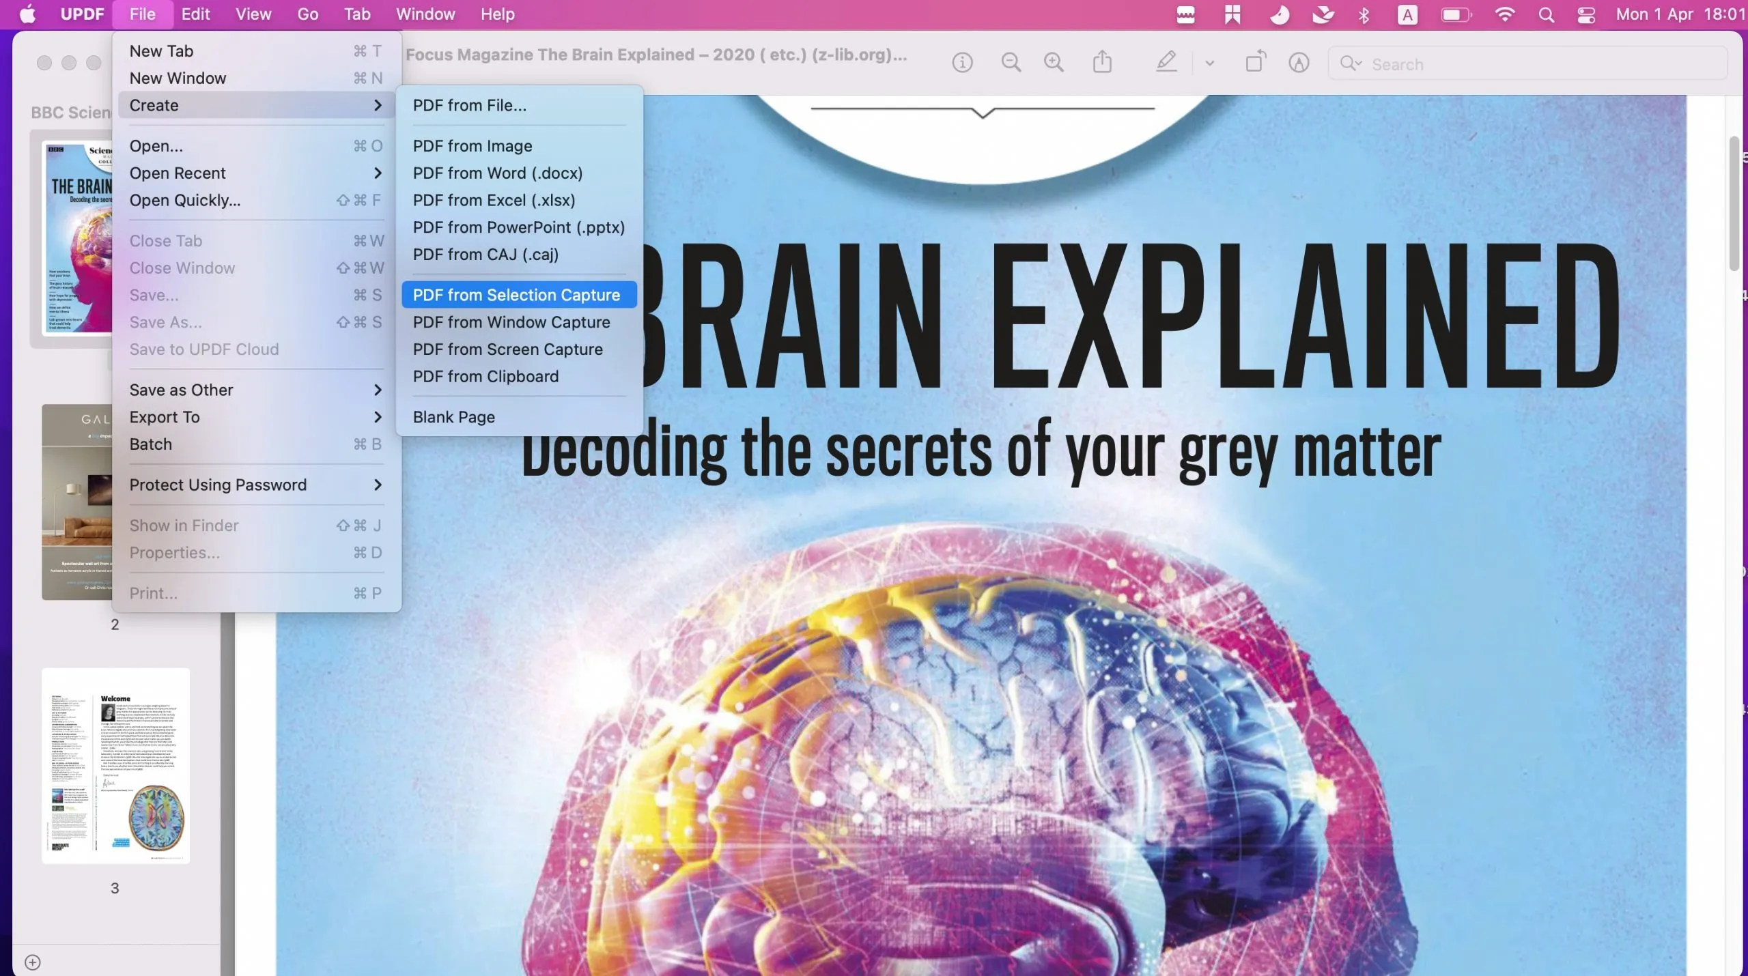Enable Batch processing option
Screen dimensions: 1748x976
[x=150, y=444]
